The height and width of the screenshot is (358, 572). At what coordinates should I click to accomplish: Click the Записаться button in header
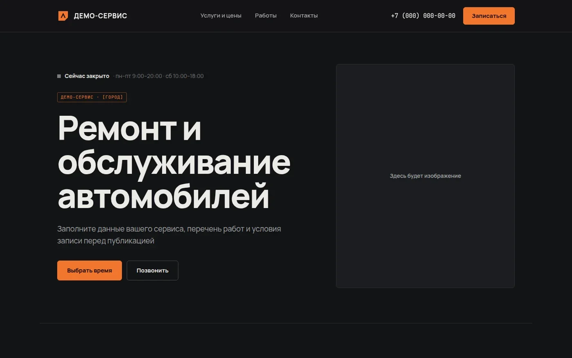pos(489,16)
